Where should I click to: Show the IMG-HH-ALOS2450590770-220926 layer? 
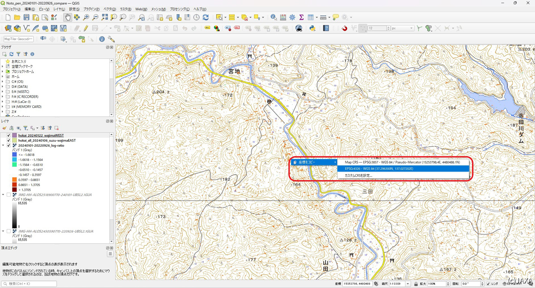pos(8,231)
